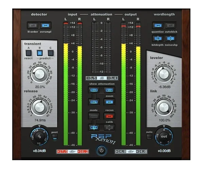The width and height of the screenshot is (203, 169).
Task: Click the peak mode button
Action: click(94, 116)
